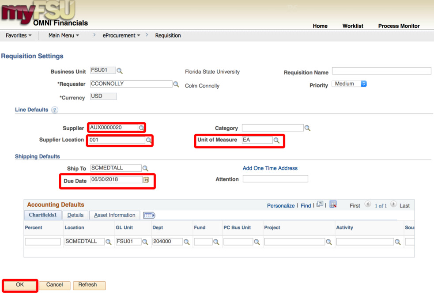Click View All popup icon in grid header

click(x=320, y=204)
